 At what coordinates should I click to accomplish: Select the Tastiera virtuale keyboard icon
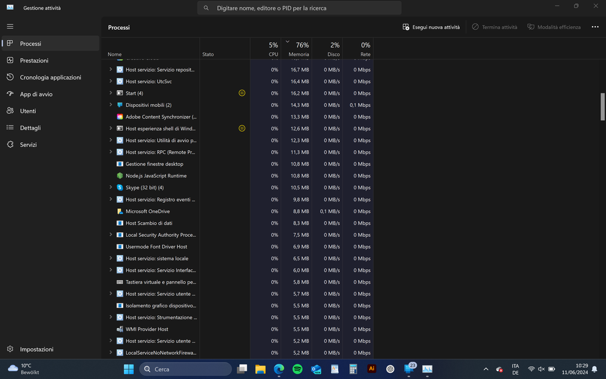tap(120, 282)
